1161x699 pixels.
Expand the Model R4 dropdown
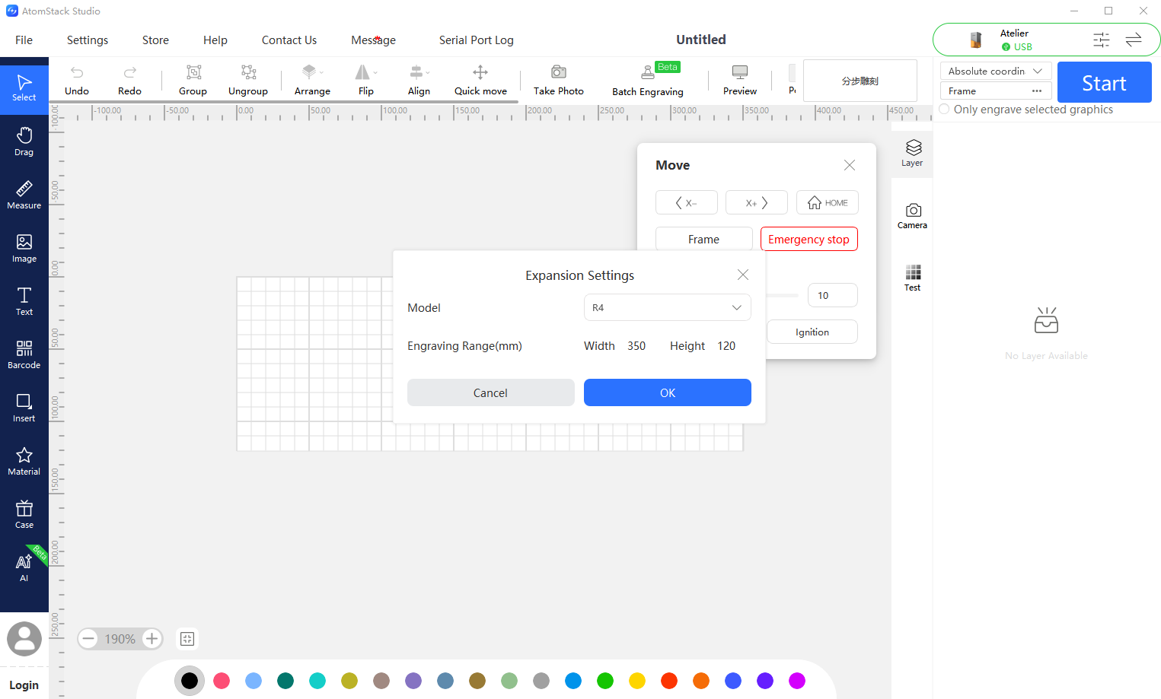point(668,307)
